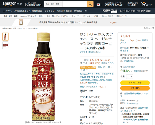Click ドリンク breadcrumb link
This screenshot has width=155, height=125.
(x=22, y=28)
